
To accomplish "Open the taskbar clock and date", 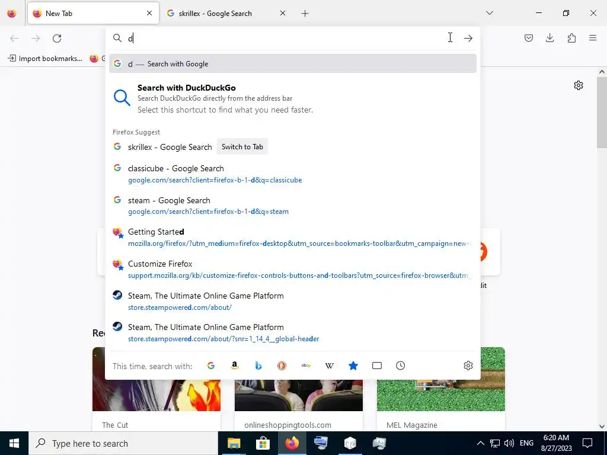I will click(556, 443).
